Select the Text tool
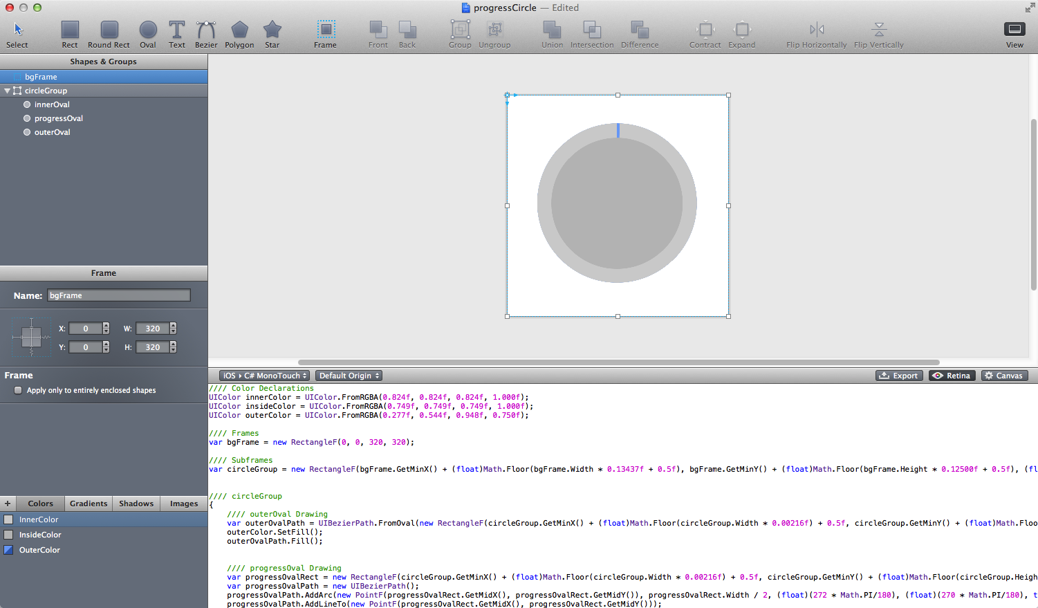The width and height of the screenshot is (1038, 608). coord(177,35)
